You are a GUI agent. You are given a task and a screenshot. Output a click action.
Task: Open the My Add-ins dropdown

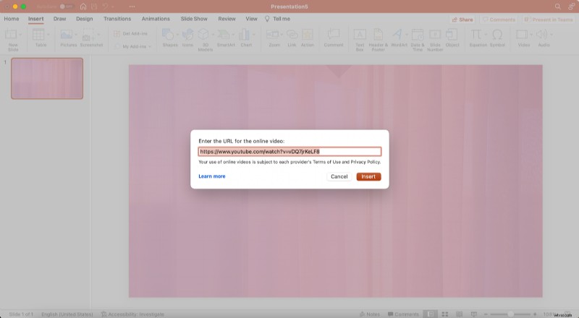pyautogui.click(x=133, y=46)
